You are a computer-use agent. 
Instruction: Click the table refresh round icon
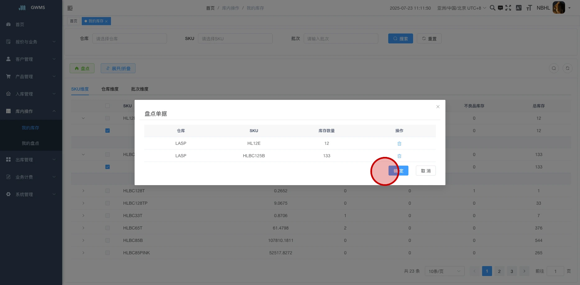(567, 68)
